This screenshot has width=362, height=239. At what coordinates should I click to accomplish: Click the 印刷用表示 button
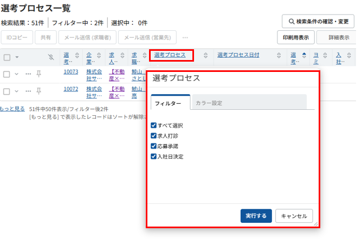296,38
